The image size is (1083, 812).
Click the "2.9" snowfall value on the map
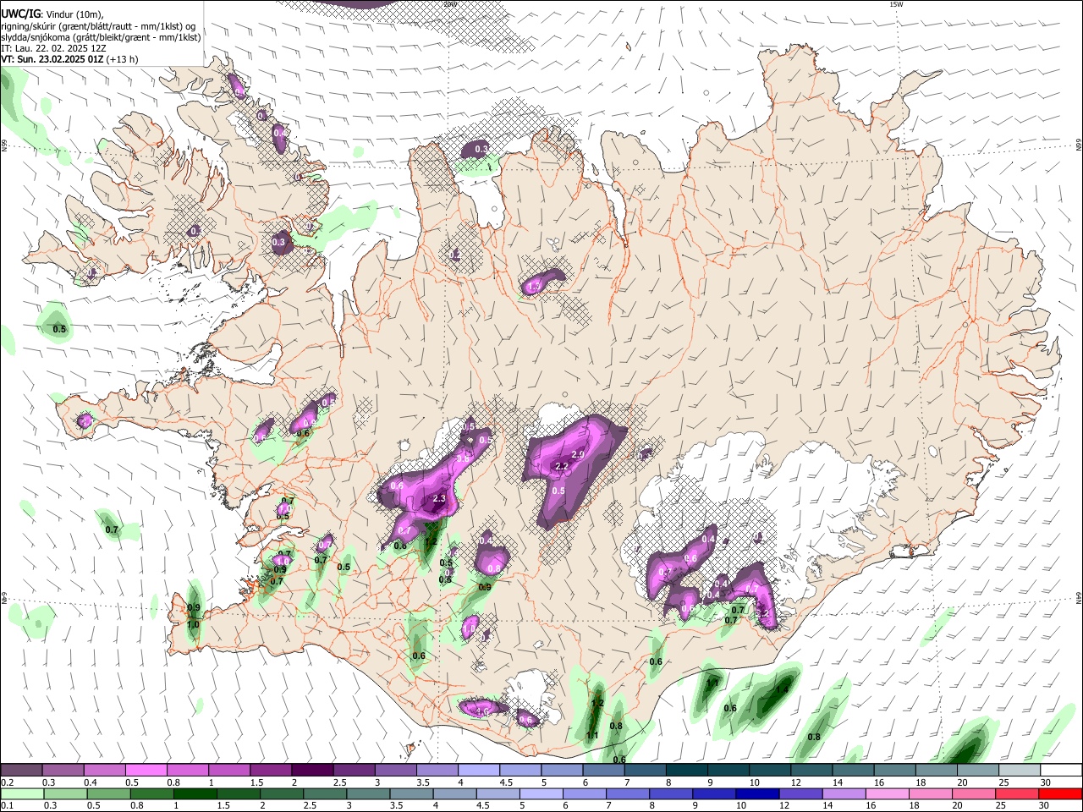click(x=578, y=454)
